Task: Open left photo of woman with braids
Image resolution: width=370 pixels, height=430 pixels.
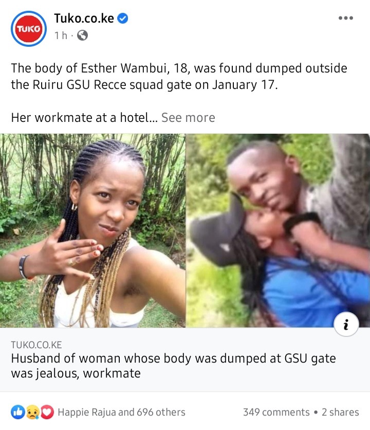Action: click(92, 230)
